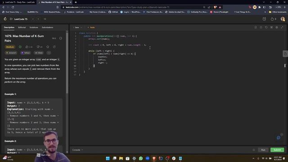Switch to the Submissions tab
The image size is (288, 162).
(47, 27)
